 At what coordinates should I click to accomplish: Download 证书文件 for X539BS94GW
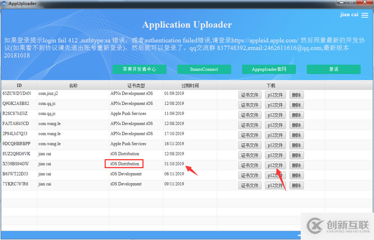pyautogui.click(x=250, y=165)
